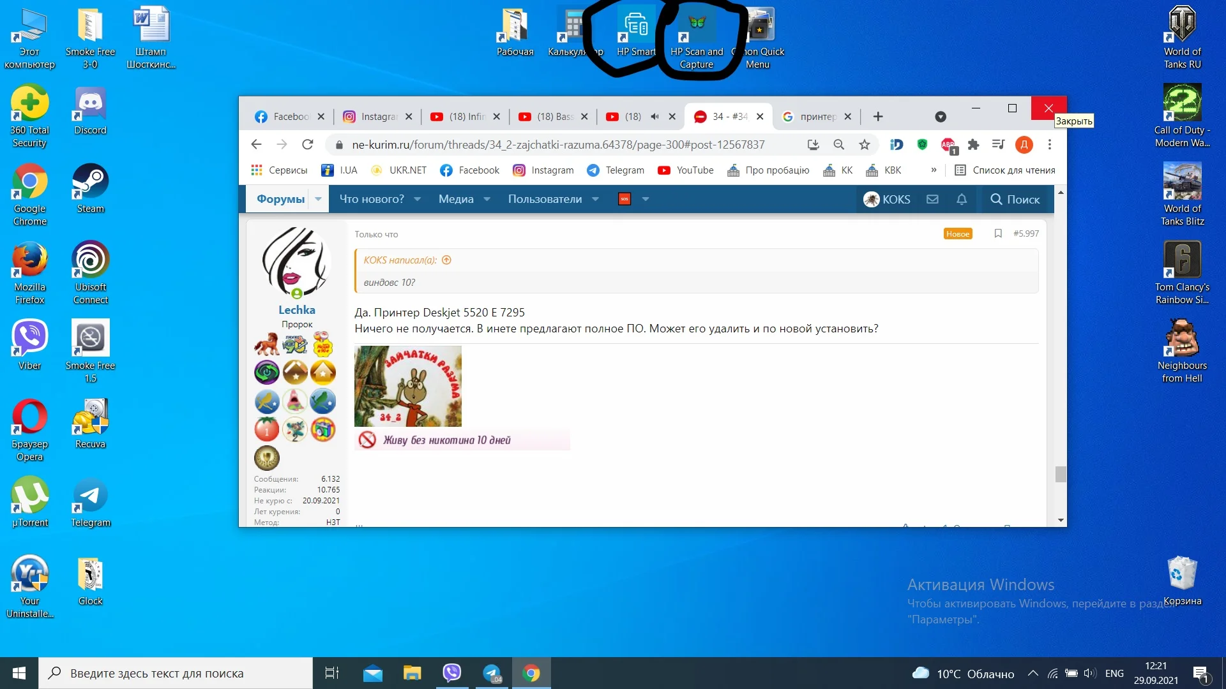The width and height of the screenshot is (1226, 689).
Task: Expand the Форумы dropdown arrow
Action: tap(318, 199)
